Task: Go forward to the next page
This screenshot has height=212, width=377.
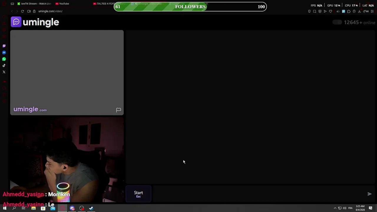Action: point(17,11)
